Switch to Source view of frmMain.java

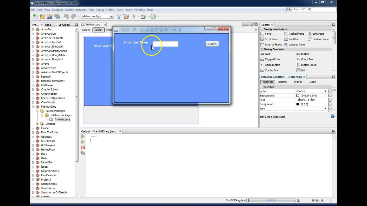coord(86,30)
